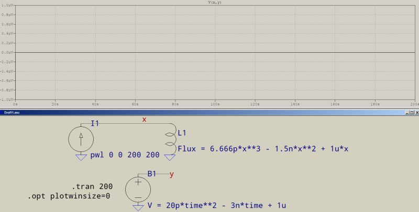This screenshot has width=419, height=212.
Task: Click the I1 reference designator text
Action: [x=95, y=123]
